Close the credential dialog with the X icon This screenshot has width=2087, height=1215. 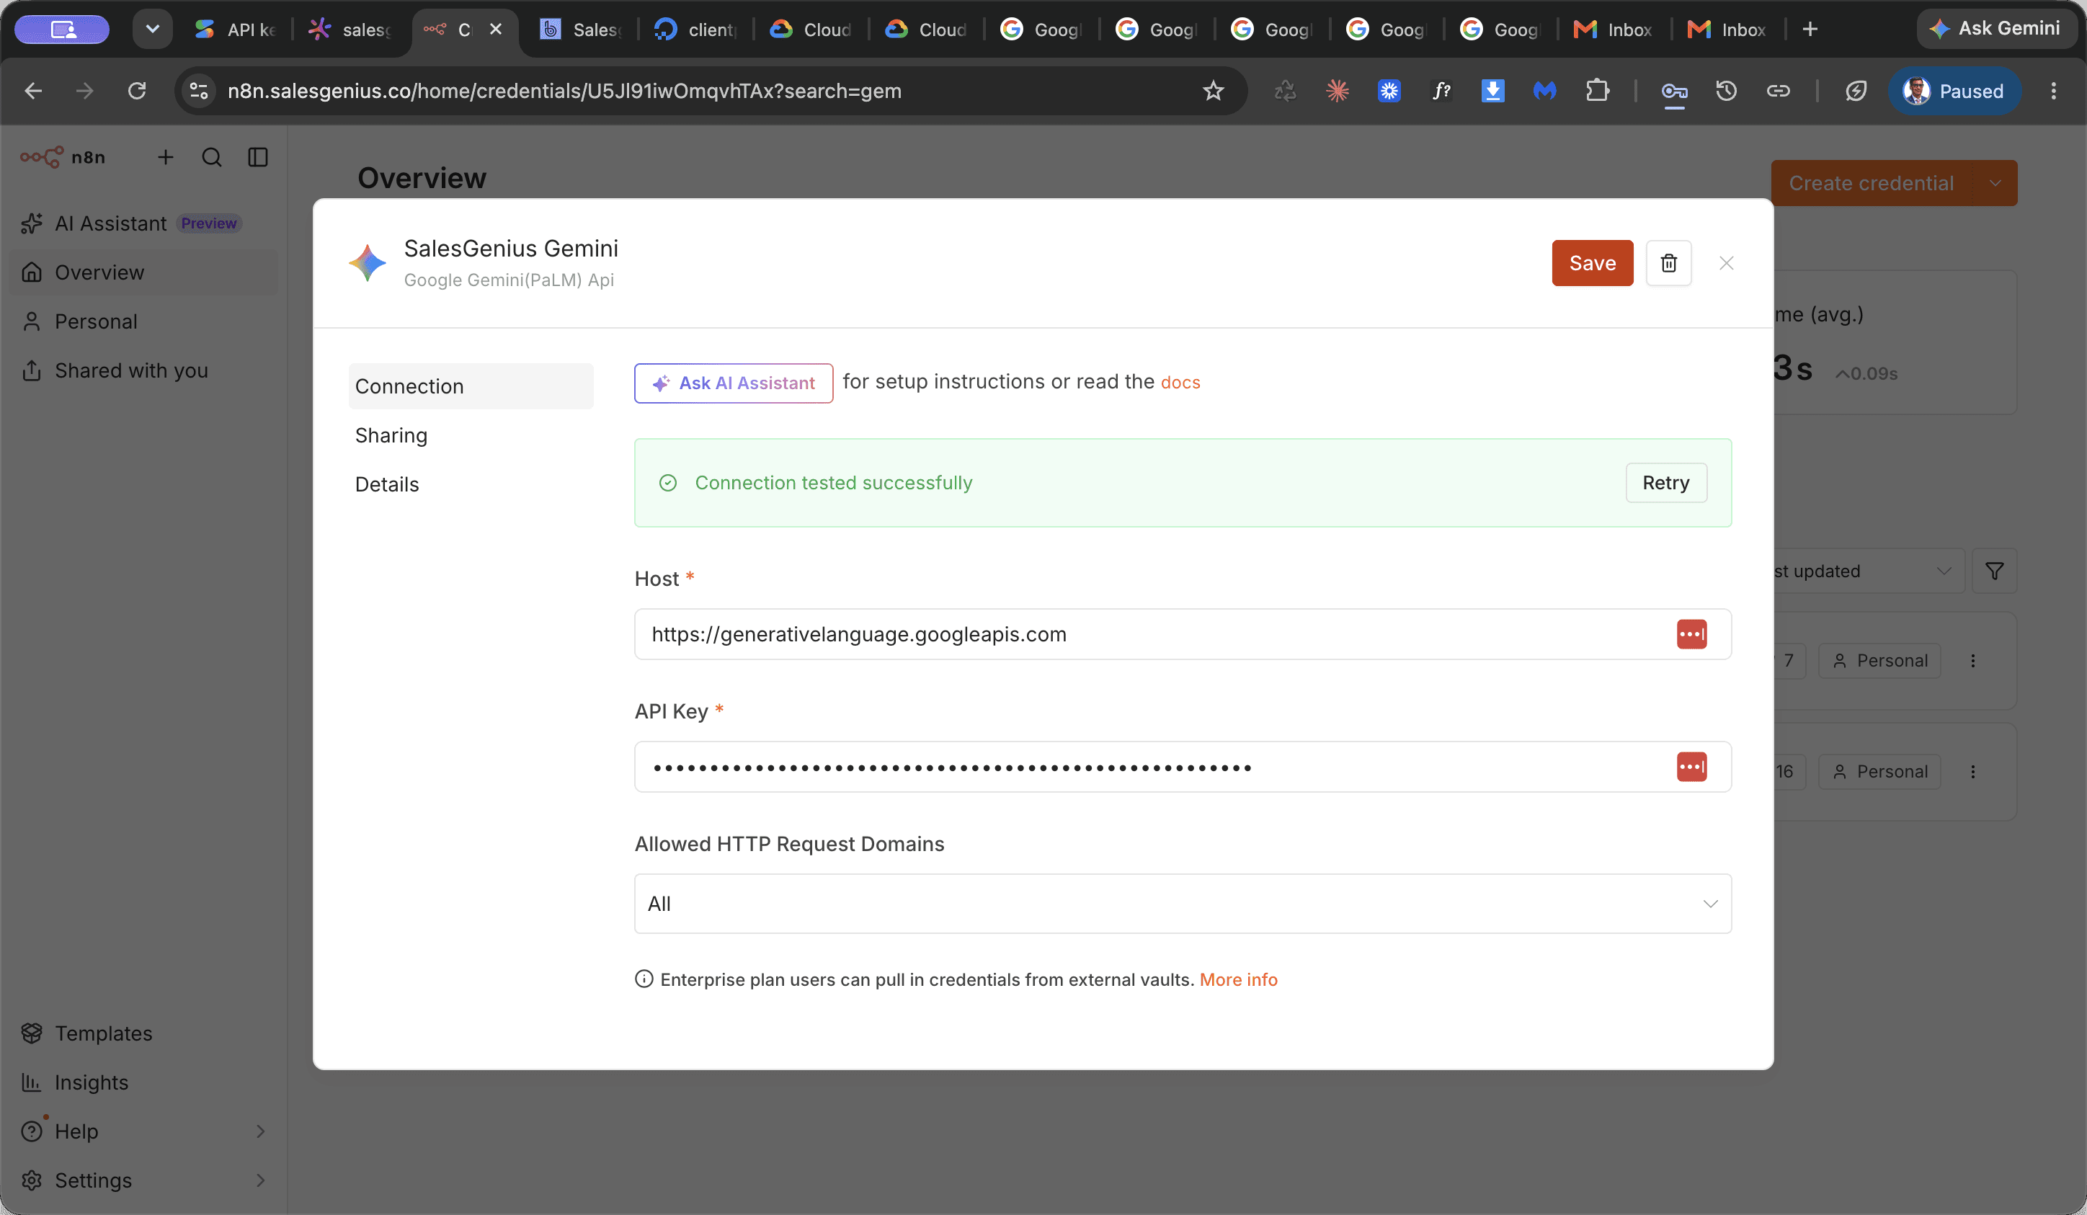(x=1726, y=263)
